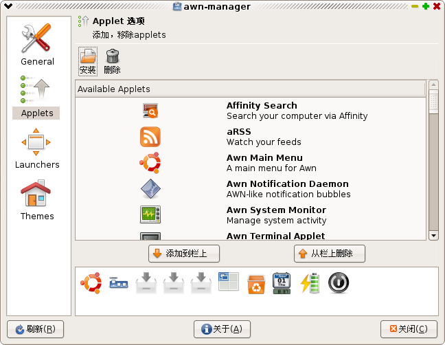This screenshot has height=345, width=445.
Task: Open window menu arrow in title bar
Action: tap(8, 6)
